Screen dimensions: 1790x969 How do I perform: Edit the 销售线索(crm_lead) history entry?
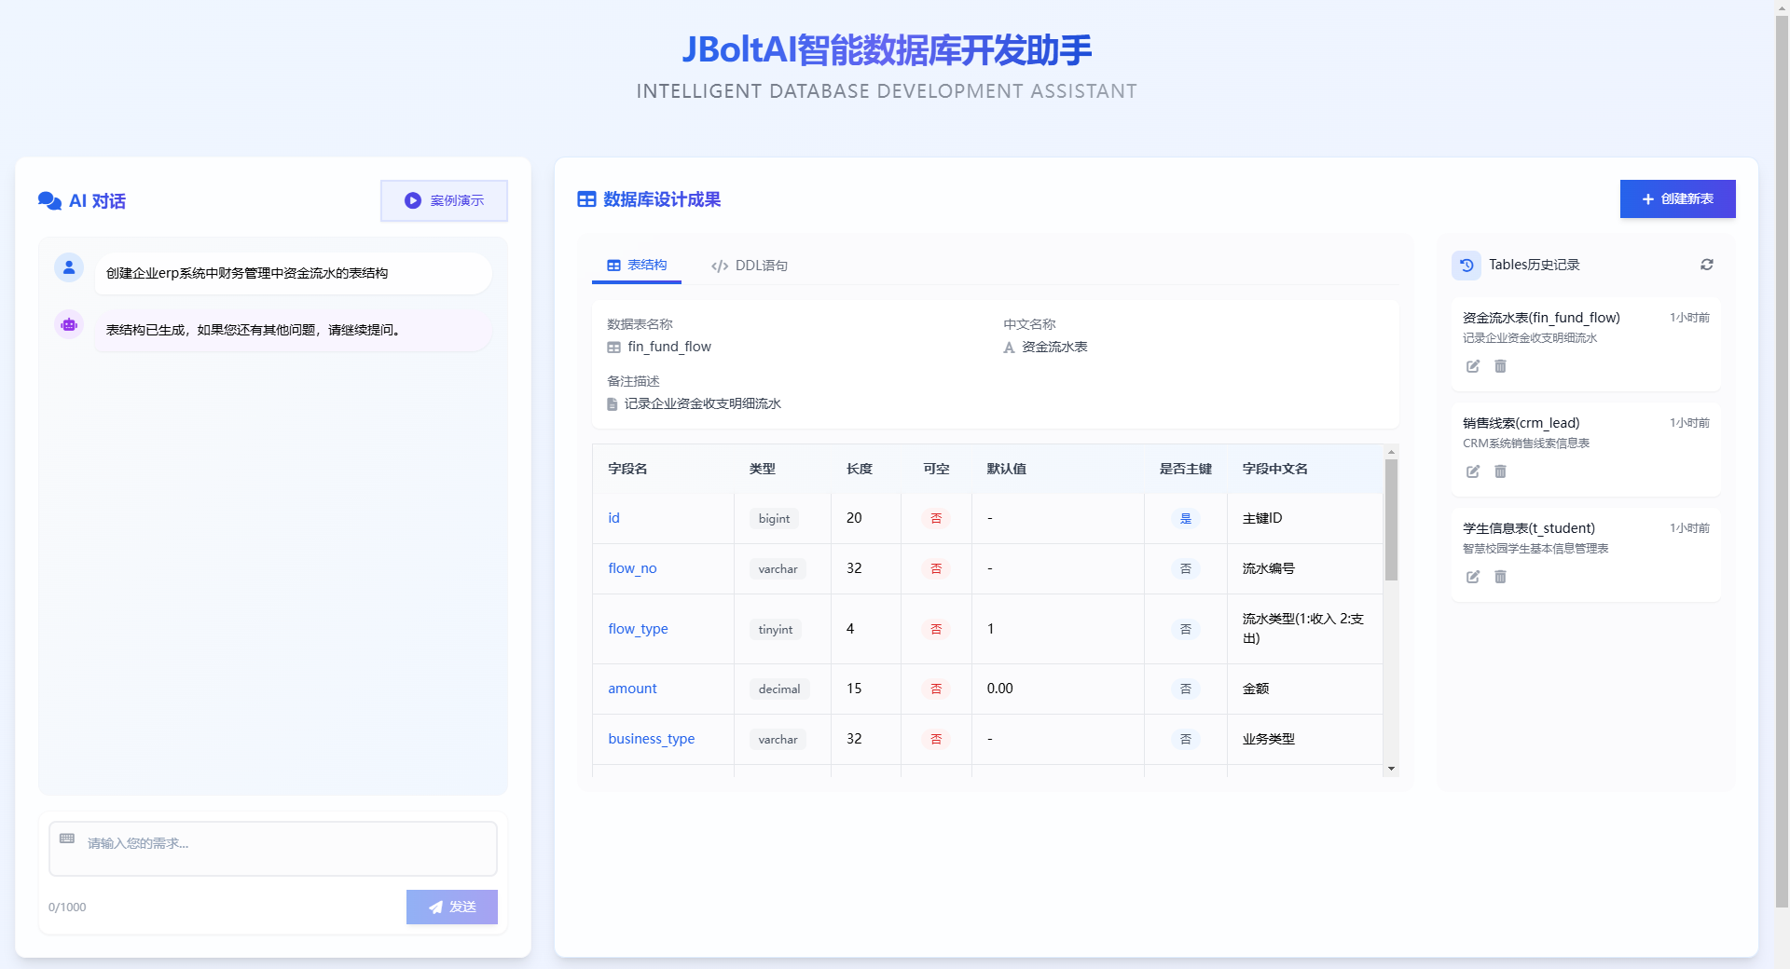[x=1473, y=471]
